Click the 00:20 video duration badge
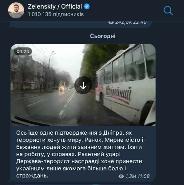 (x=23, y=52)
